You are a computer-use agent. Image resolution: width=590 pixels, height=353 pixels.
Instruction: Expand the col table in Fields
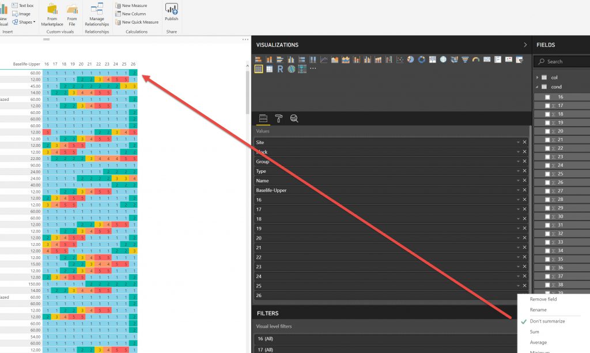538,77
